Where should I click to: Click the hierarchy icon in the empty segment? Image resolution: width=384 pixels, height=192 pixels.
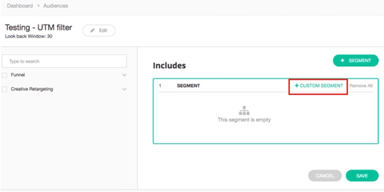244,111
